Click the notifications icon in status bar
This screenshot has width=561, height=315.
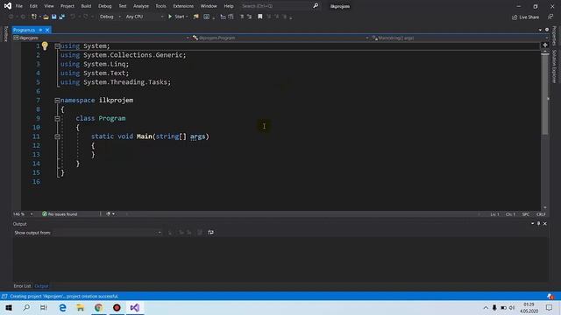[x=550, y=297]
